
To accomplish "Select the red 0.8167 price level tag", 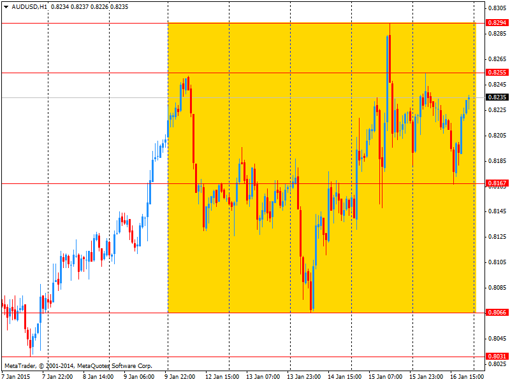I will pos(497,183).
